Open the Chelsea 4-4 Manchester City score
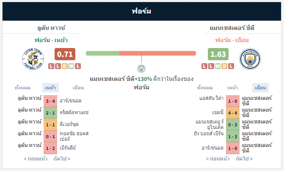 pyautogui.click(x=233, y=113)
